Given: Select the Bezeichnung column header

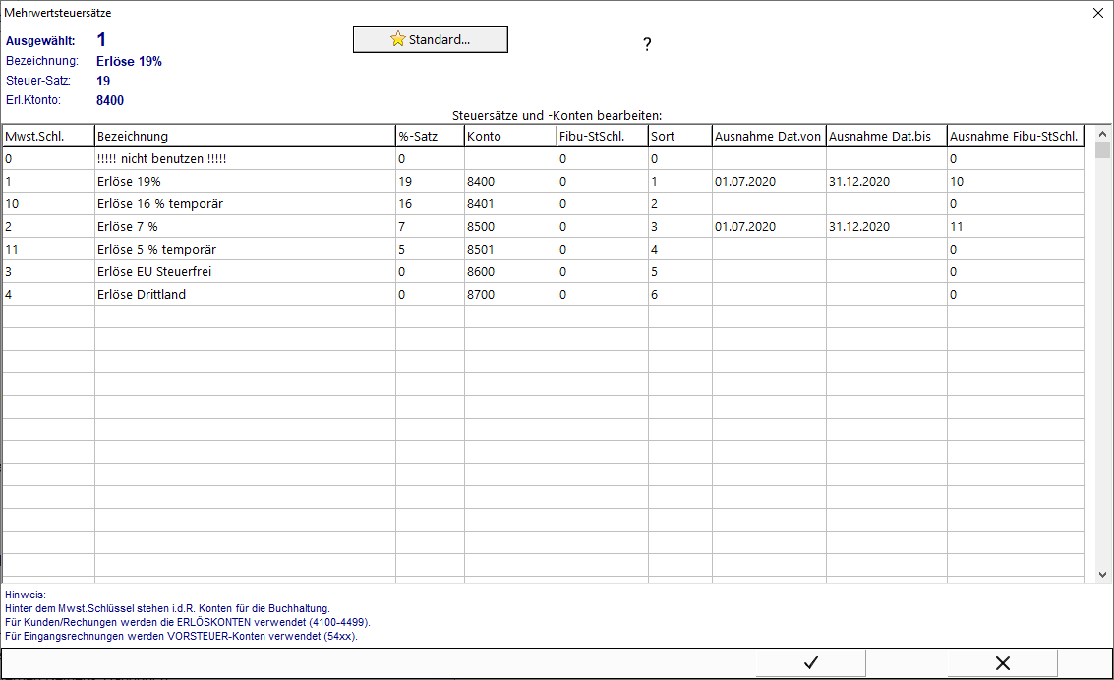Looking at the screenshot, I should 245,137.
